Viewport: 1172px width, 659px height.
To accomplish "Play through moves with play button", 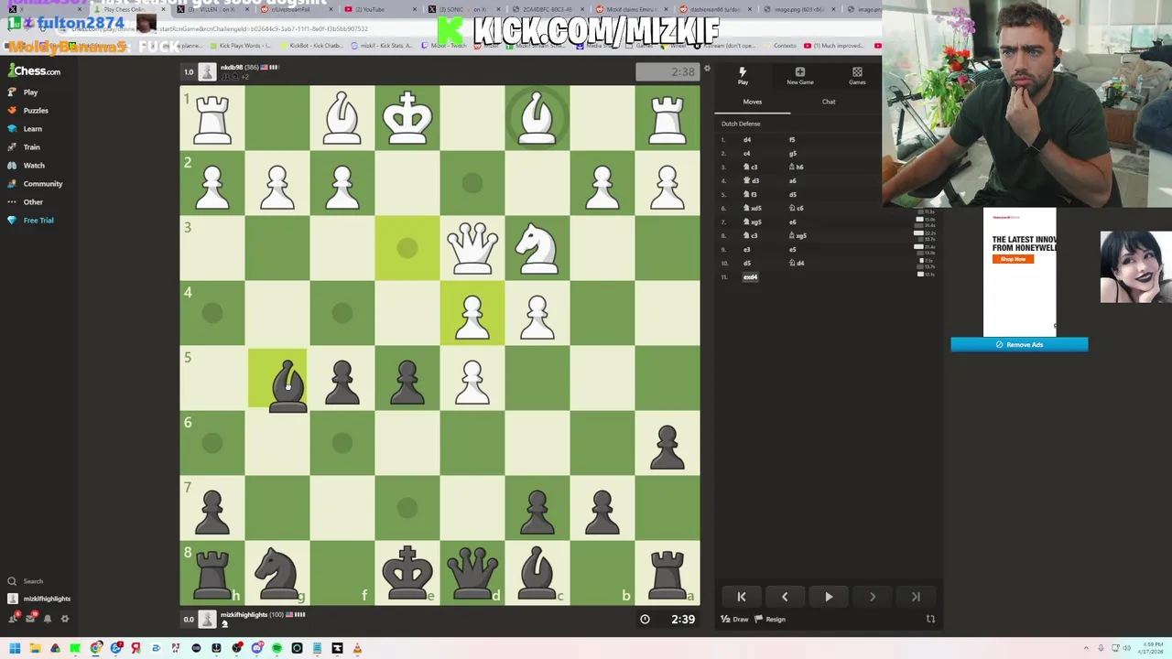I will 829,597.
